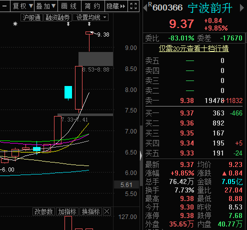The height and width of the screenshot is (230, 247).
Task: Close the indicator panel with X
Action: click(107, 211)
